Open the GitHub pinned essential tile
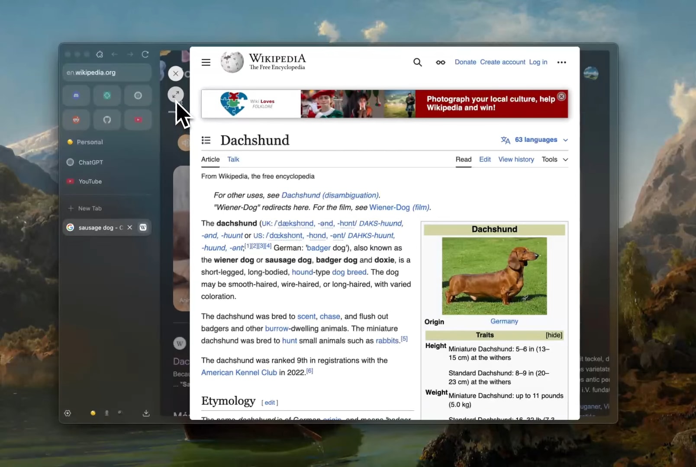 (107, 120)
